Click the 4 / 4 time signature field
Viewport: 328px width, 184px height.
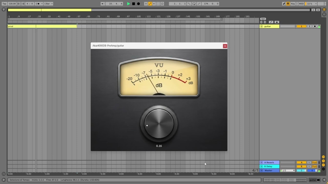(x=30, y=4)
